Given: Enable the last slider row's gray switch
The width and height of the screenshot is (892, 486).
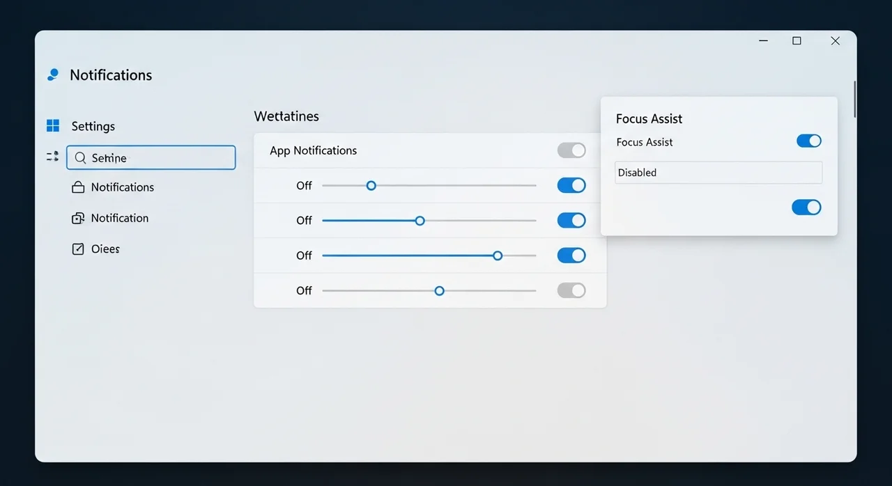Looking at the screenshot, I should coord(571,290).
